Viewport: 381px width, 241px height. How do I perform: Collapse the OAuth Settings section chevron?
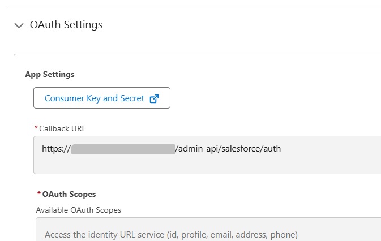(x=19, y=25)
